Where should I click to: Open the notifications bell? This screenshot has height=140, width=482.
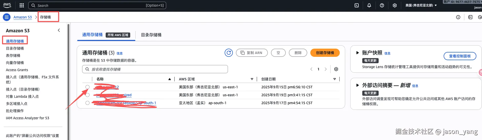(369, 5)
